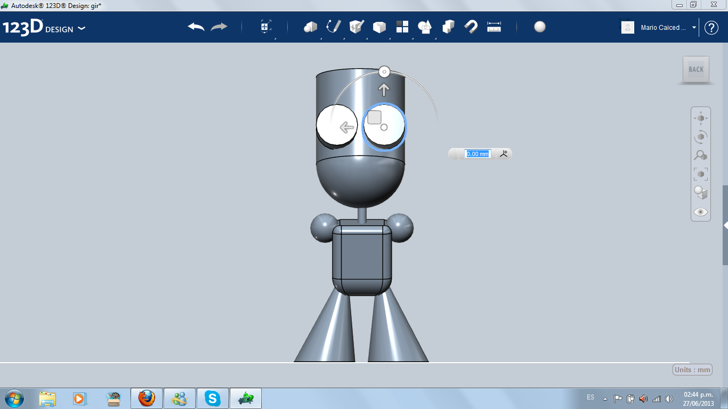Open Skype from the taskbar
This screenshot has height=409, width=728.
(x=213, y=398)
